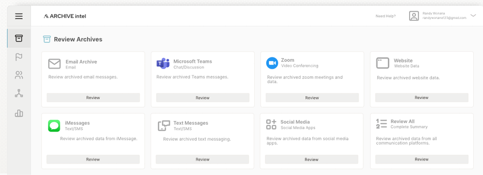Click the Complete Summary subtitle
The height and width of the screenshot is (175, 483).
click(x=409, y=127)
